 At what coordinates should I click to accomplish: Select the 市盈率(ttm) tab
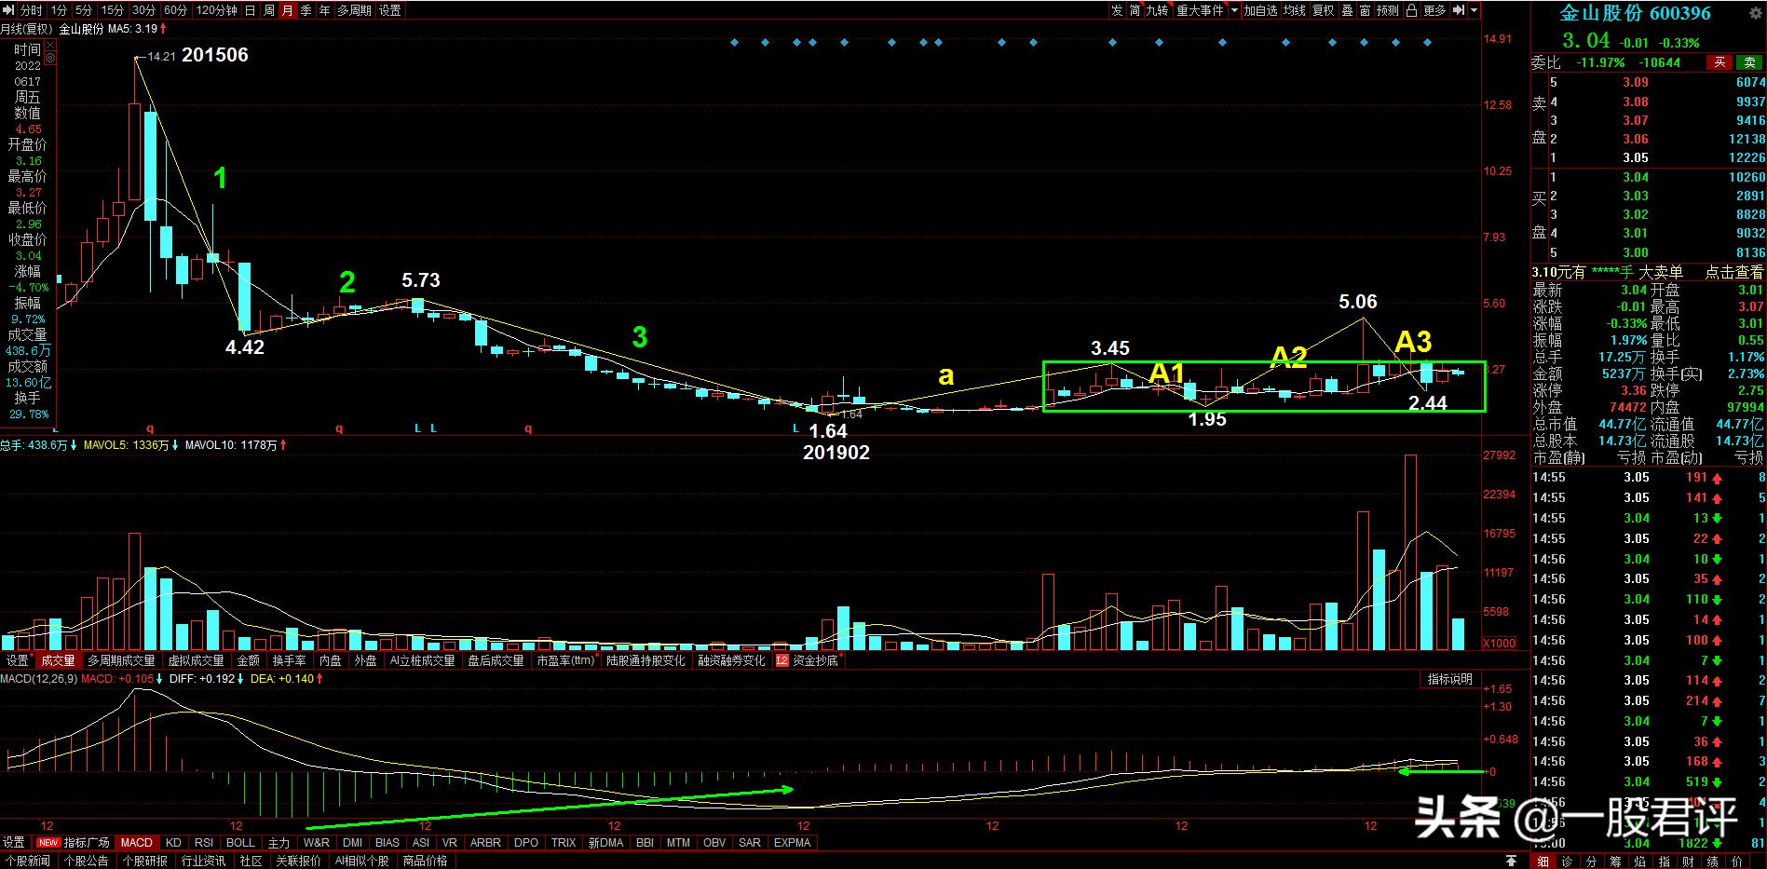point(565,660)
